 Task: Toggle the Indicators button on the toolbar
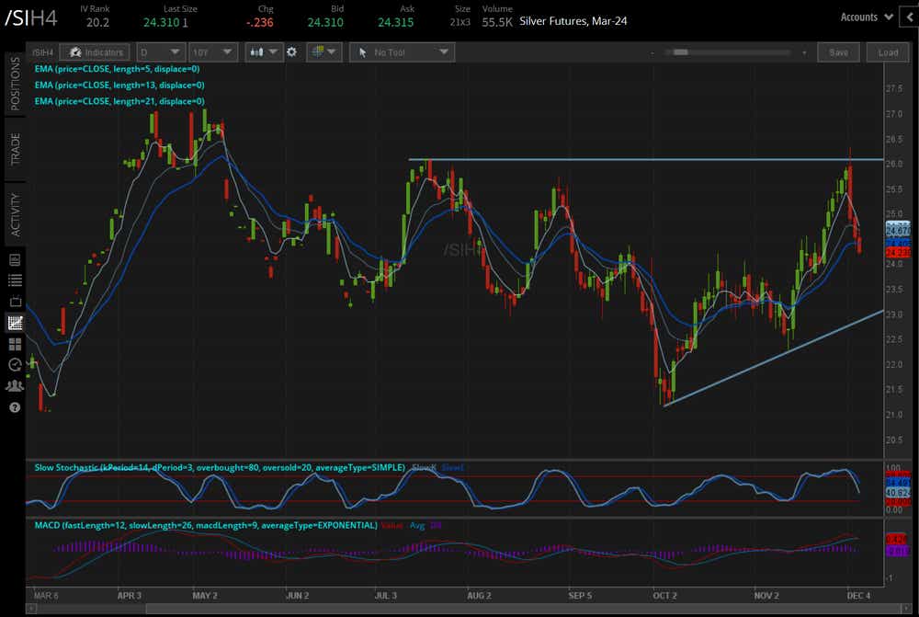(94, 52)
